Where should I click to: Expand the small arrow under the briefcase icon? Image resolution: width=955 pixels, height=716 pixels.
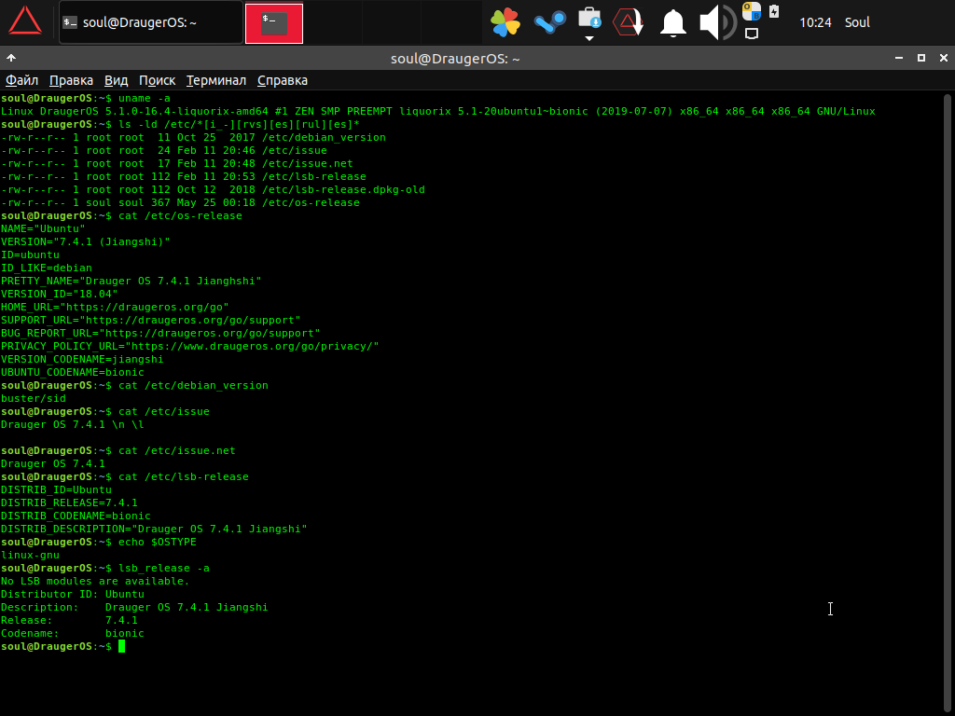click(x=589, y=37)
